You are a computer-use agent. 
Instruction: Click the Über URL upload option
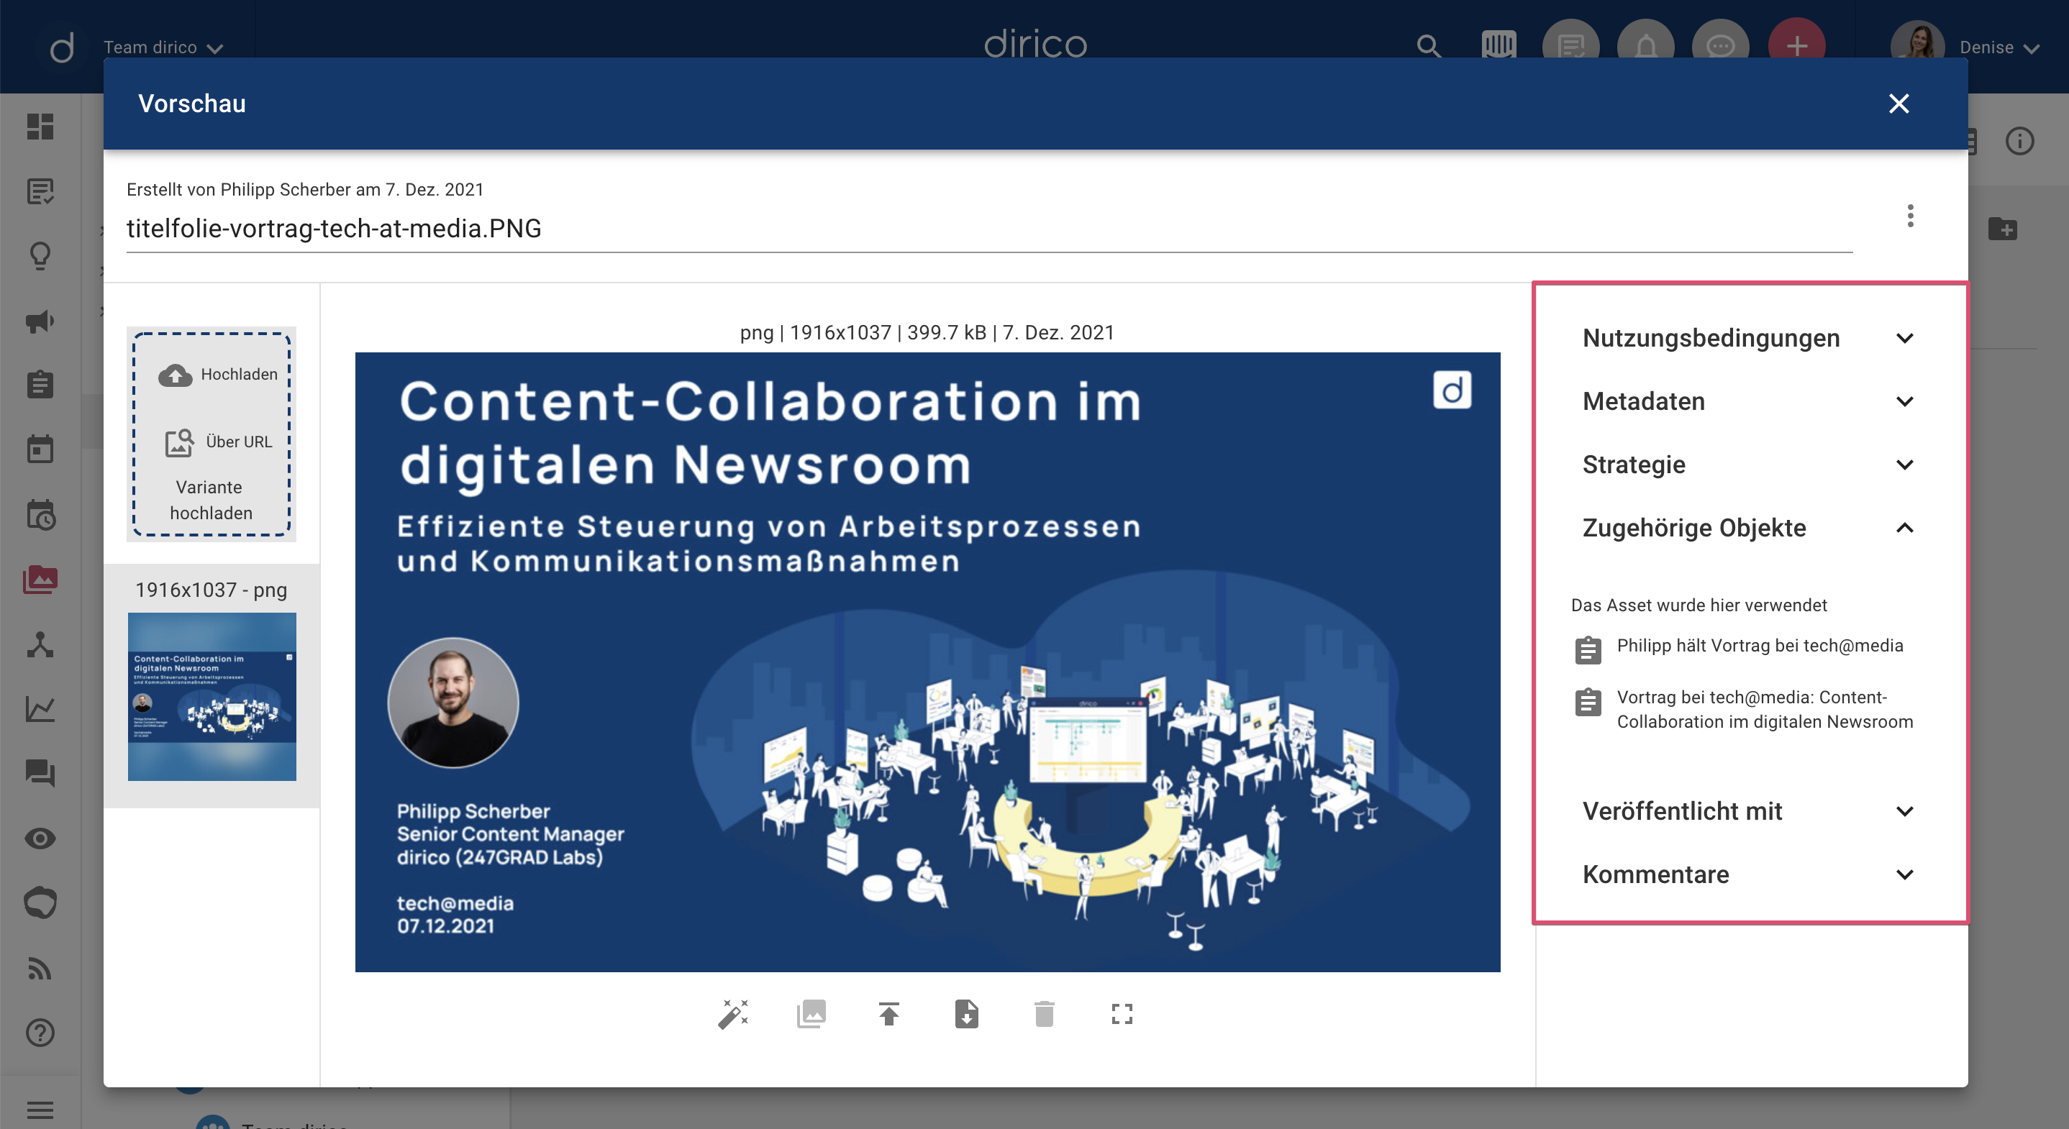tap(218, 442)
